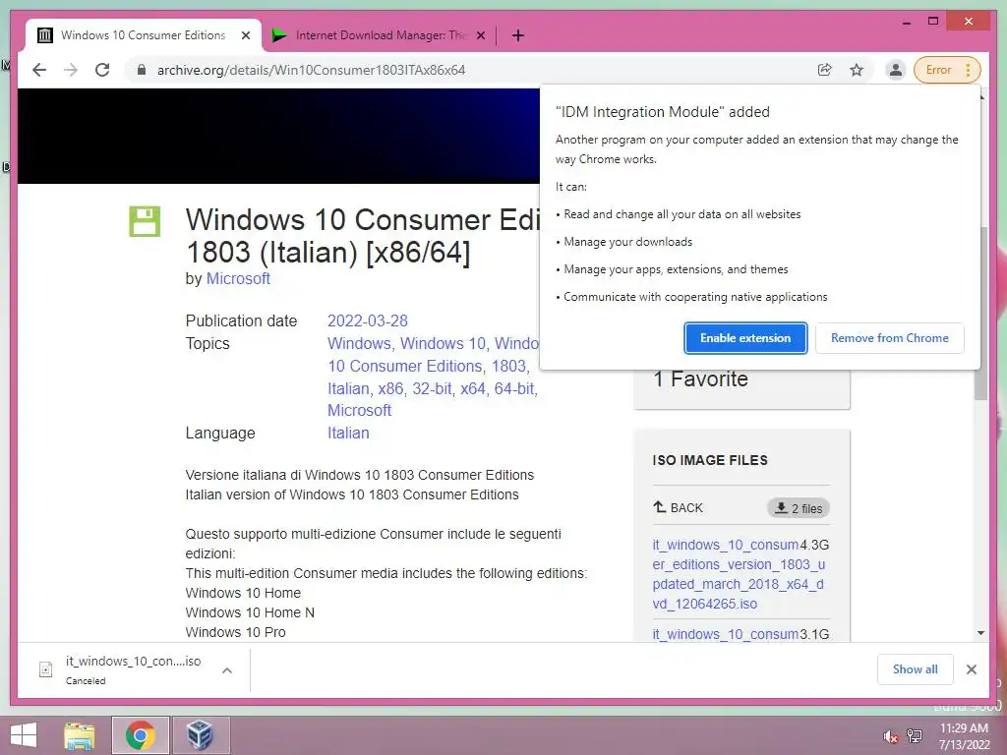Viewport: 1007px width, 755px height.
Task: Share this page using the share icon
Action: click(x=825, y=70)
